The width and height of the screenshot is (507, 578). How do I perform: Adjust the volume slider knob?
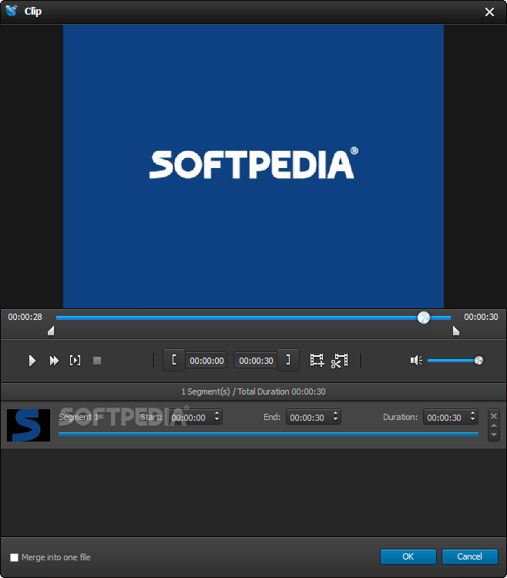[x=478, y=360]
